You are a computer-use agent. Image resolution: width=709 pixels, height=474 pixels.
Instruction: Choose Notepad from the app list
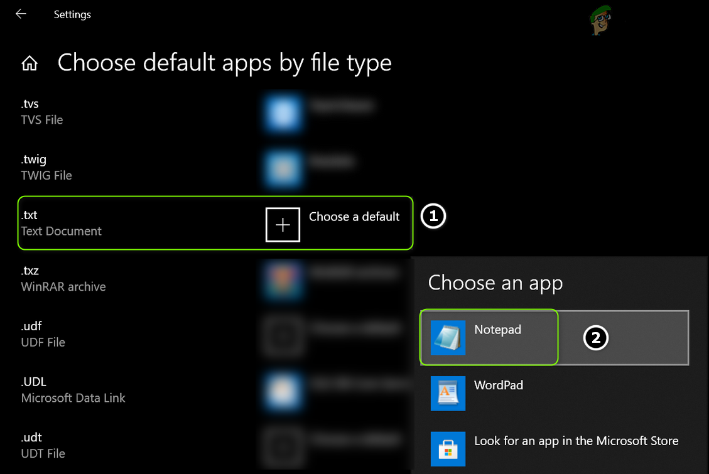click(497, 330)
